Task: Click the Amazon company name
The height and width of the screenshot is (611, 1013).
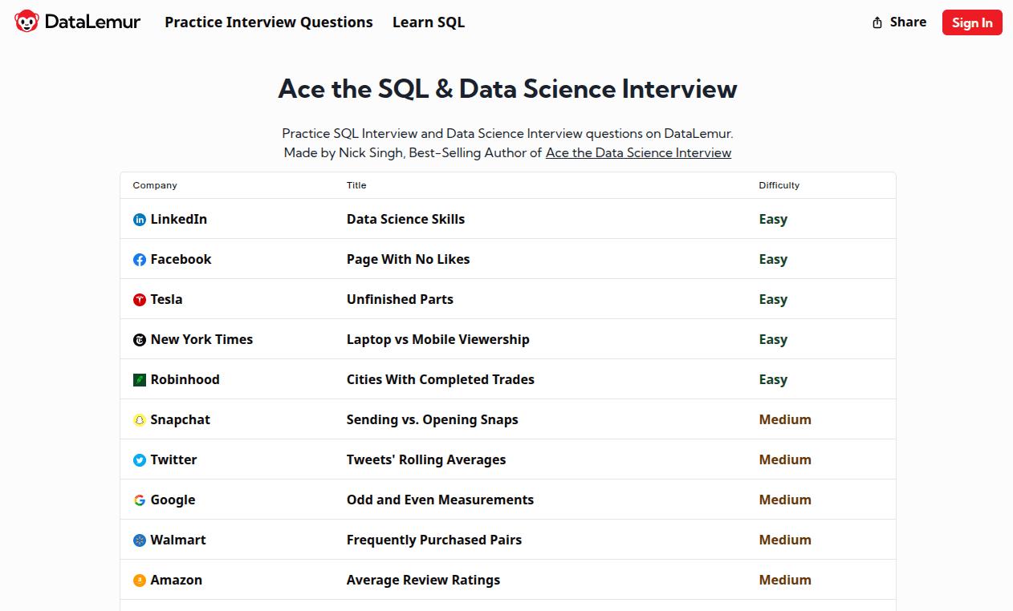Action: click(x=177, y=580)
